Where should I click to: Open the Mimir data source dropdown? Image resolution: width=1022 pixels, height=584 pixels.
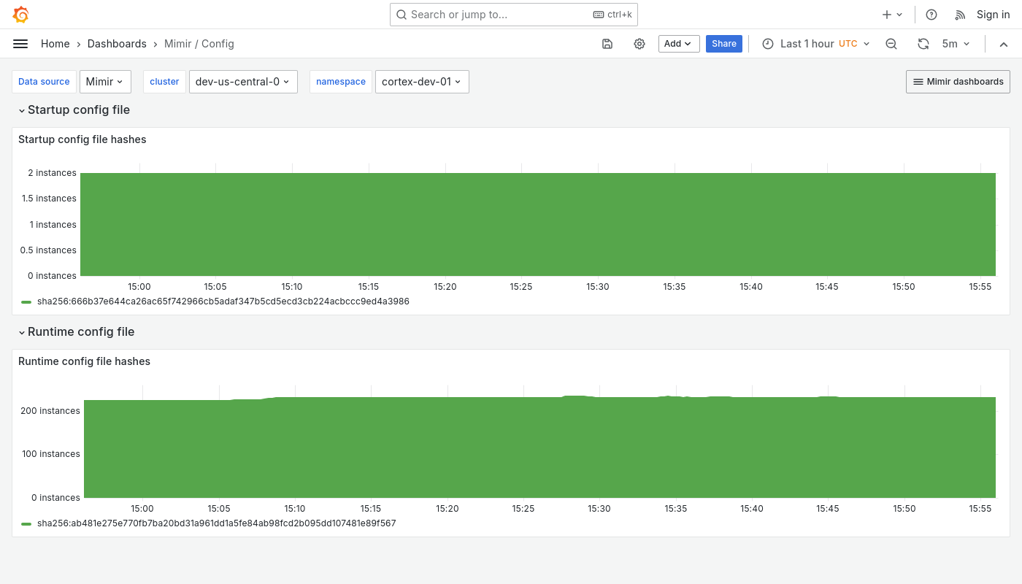[x=104, y=82]
